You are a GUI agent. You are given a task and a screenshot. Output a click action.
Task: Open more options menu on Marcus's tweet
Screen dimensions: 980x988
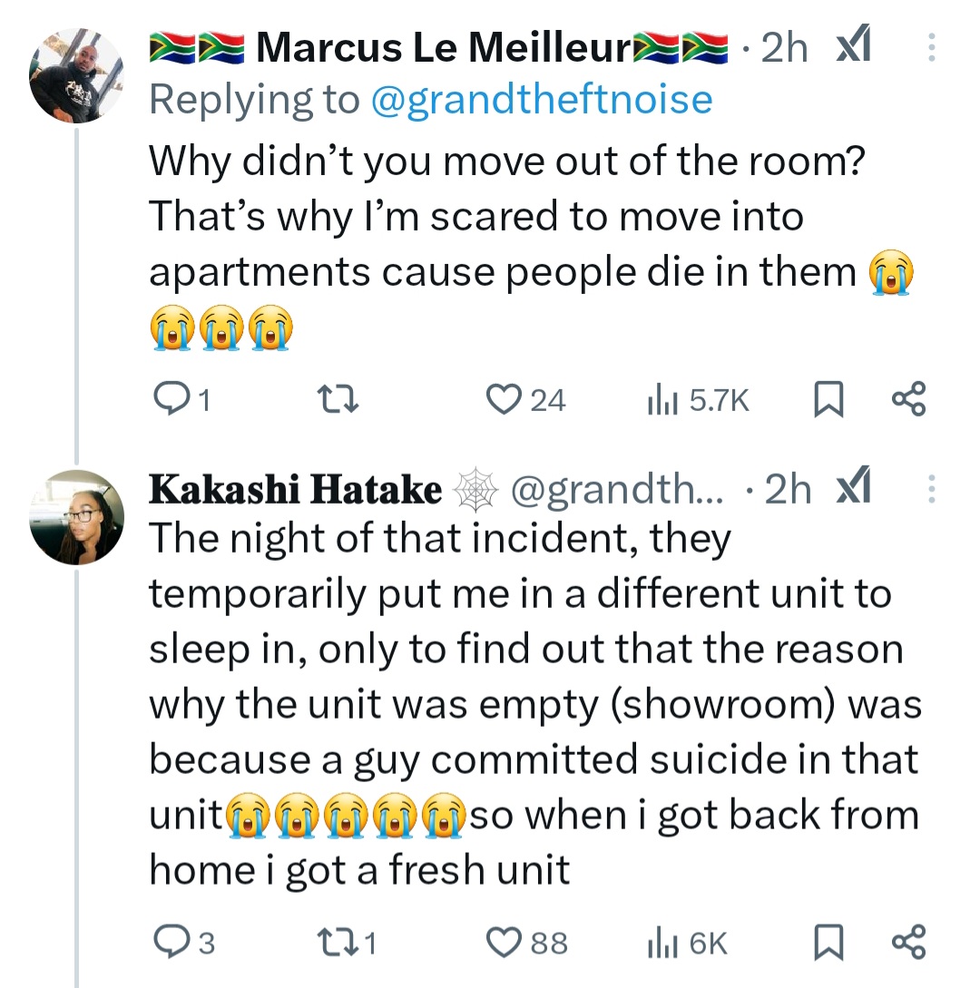(x=930, y=48)
